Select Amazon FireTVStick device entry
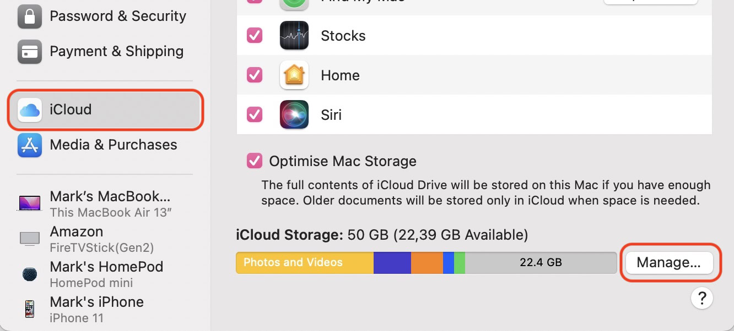 click(x=101, y=239)
